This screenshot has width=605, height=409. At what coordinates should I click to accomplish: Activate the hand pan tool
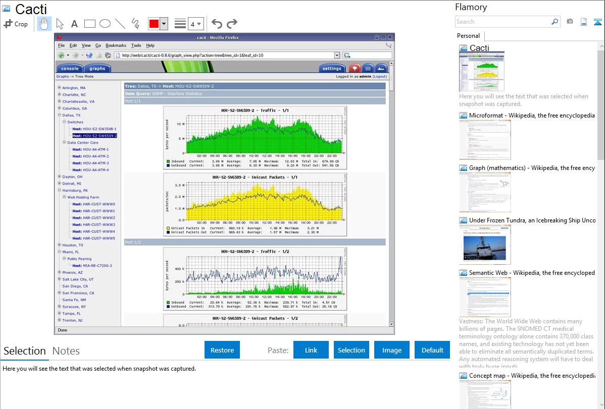point(44,24)
